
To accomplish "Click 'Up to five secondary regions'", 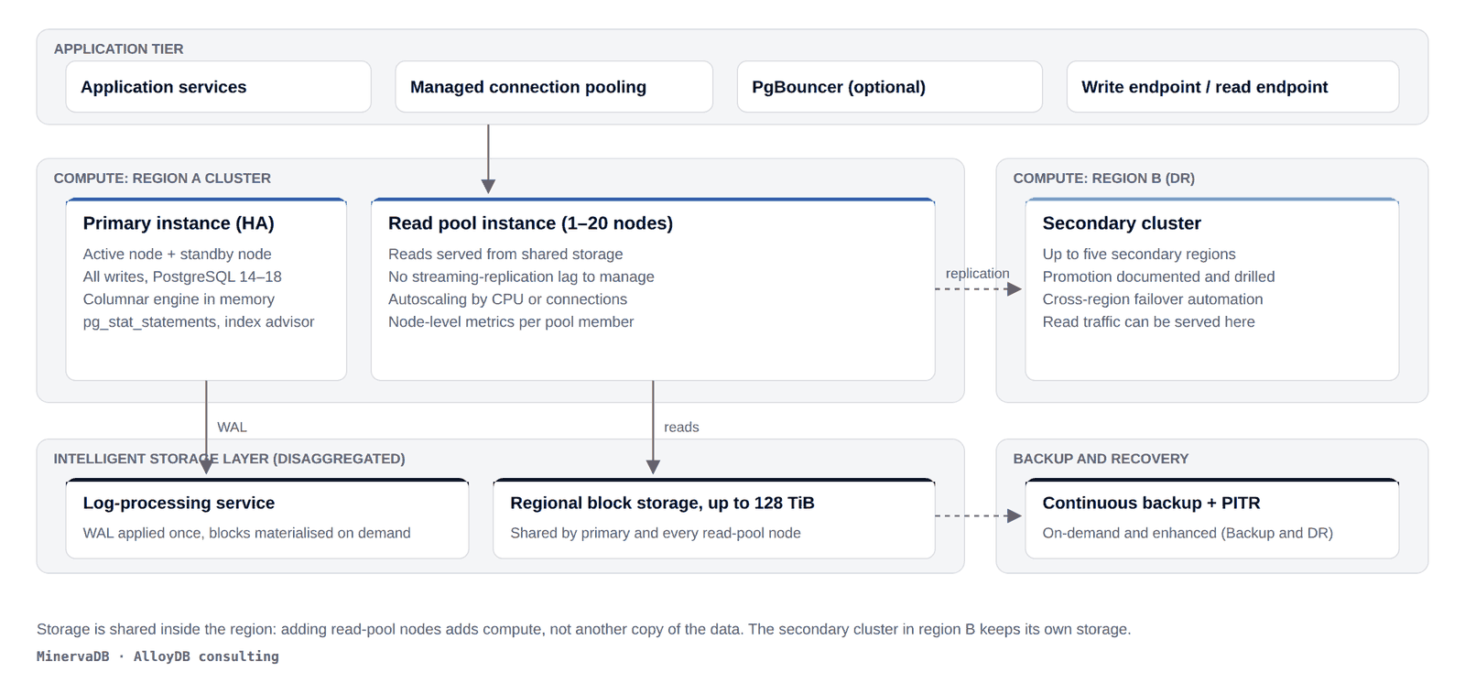I will click(1139, 254).
